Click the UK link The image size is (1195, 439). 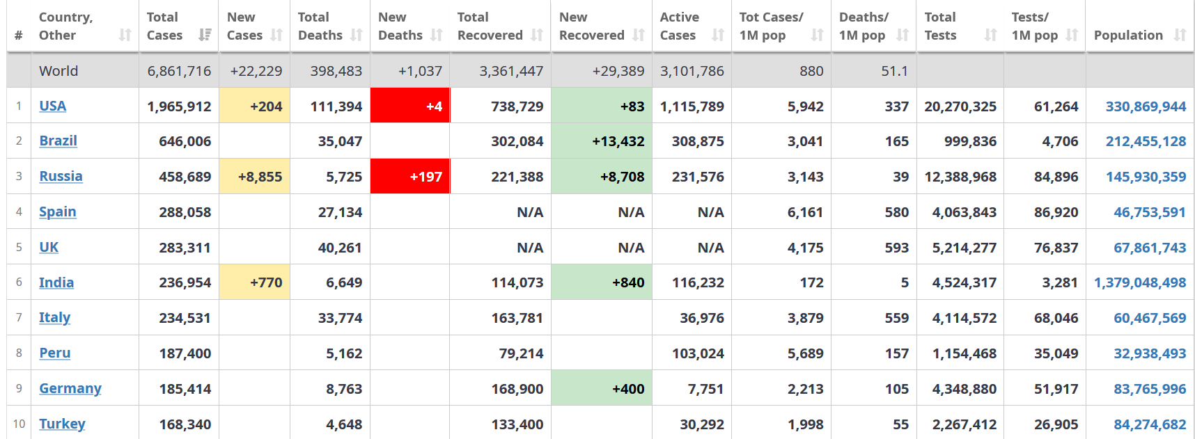tap(49, 247)
